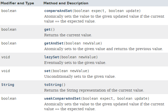Image resolution: width=168 pixels, height=112 pixels.
Task: Click the toString String representation description
Action: (x=94, y=90)
